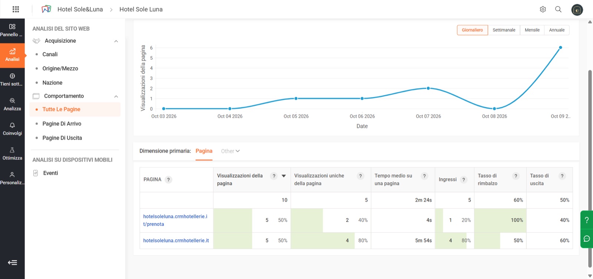This screenshot has height=279, width=593.
Task: Open the Coinvolgi sidebar section
Action: (12, 129)
